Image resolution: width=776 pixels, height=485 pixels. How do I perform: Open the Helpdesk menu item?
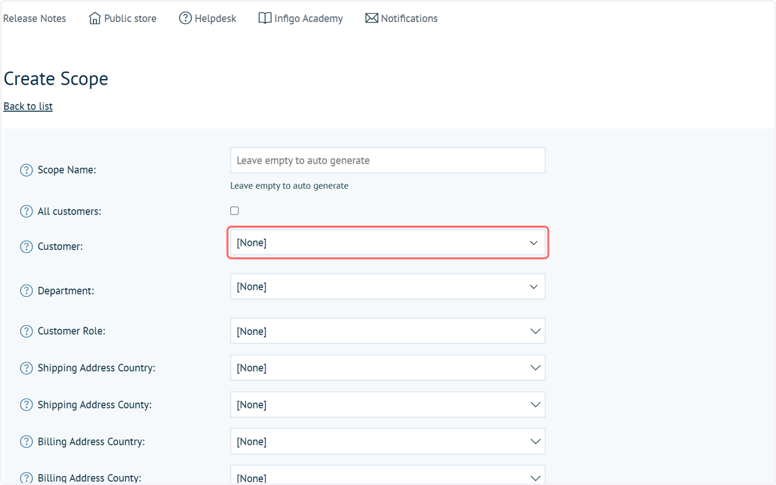[208, 18]
